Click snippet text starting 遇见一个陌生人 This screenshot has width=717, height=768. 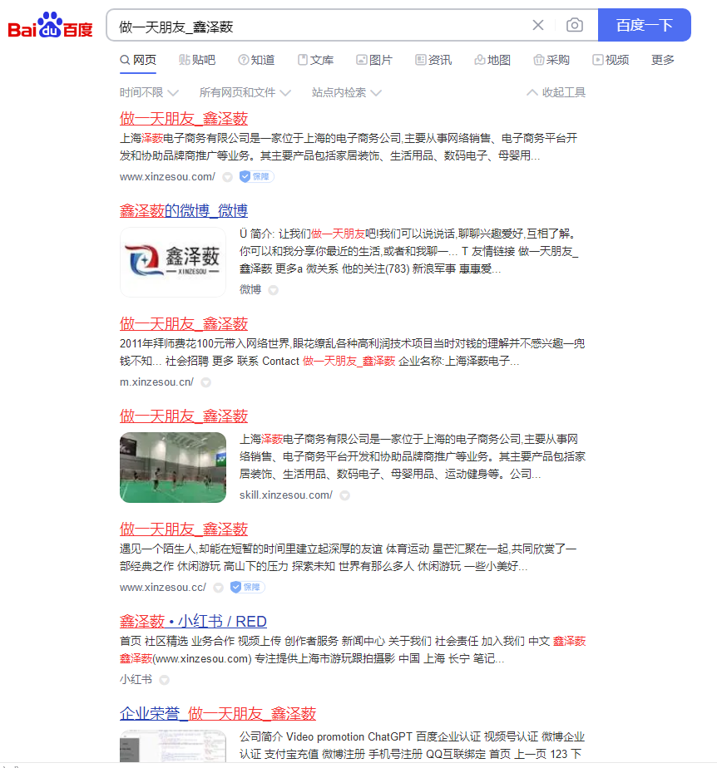click(x=348, y=558)
